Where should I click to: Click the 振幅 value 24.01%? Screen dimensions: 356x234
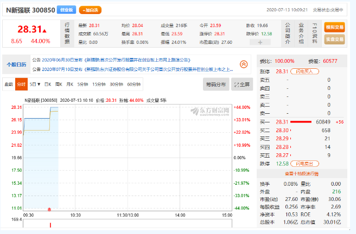pos(179,42)
